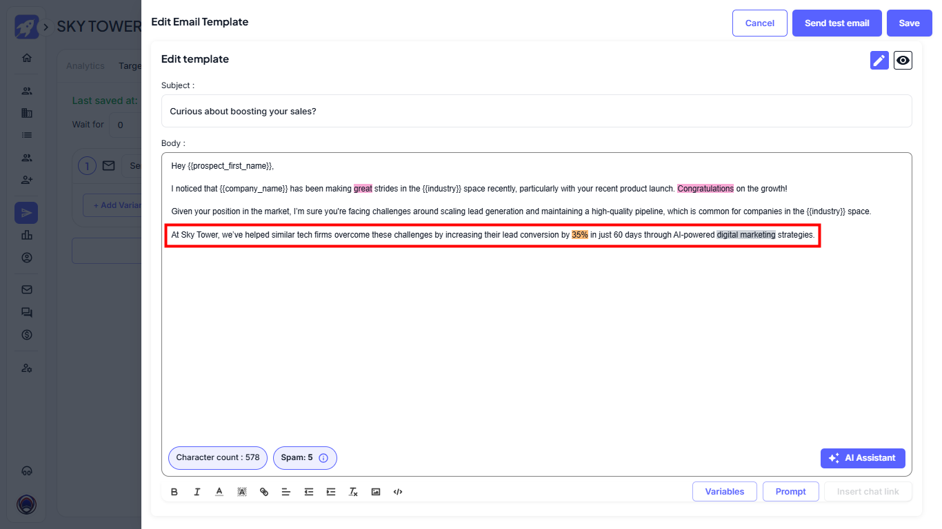Open the font color picker
This screenshot has height=529, width=942.
(x=219, y=492)
